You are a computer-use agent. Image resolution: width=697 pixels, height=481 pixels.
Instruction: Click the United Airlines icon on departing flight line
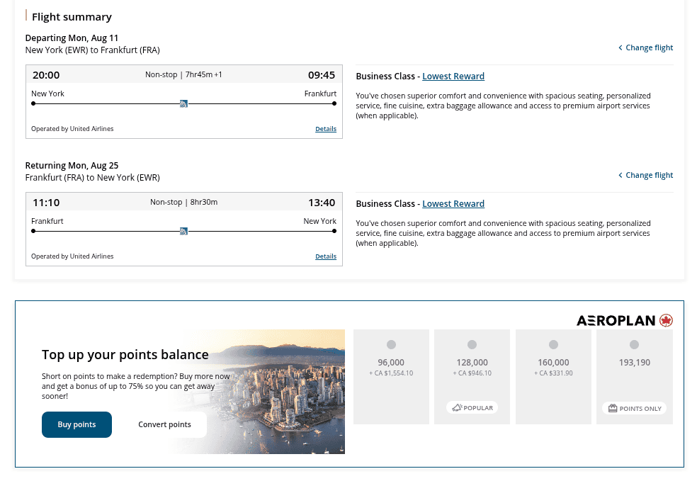coord(183,103)
